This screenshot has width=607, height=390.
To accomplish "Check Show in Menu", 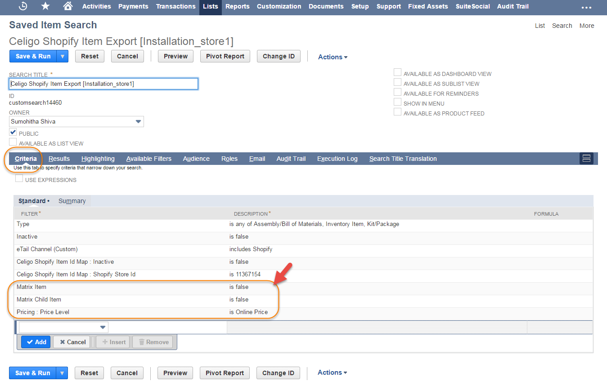I will [x=397, y=102].
